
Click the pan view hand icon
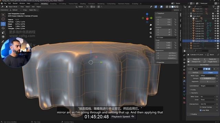click(x=151, y=29)
